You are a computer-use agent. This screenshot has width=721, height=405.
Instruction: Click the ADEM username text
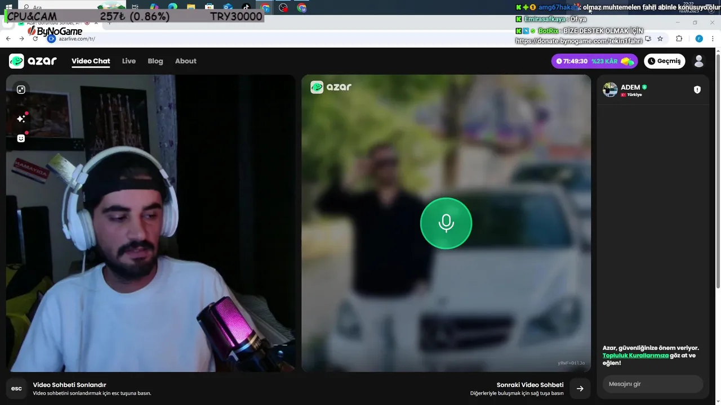[630, 87]
